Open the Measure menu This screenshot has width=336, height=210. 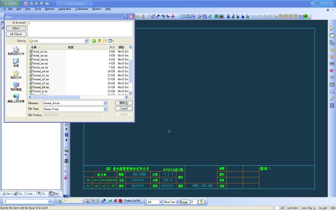click(x=49, y=9)
